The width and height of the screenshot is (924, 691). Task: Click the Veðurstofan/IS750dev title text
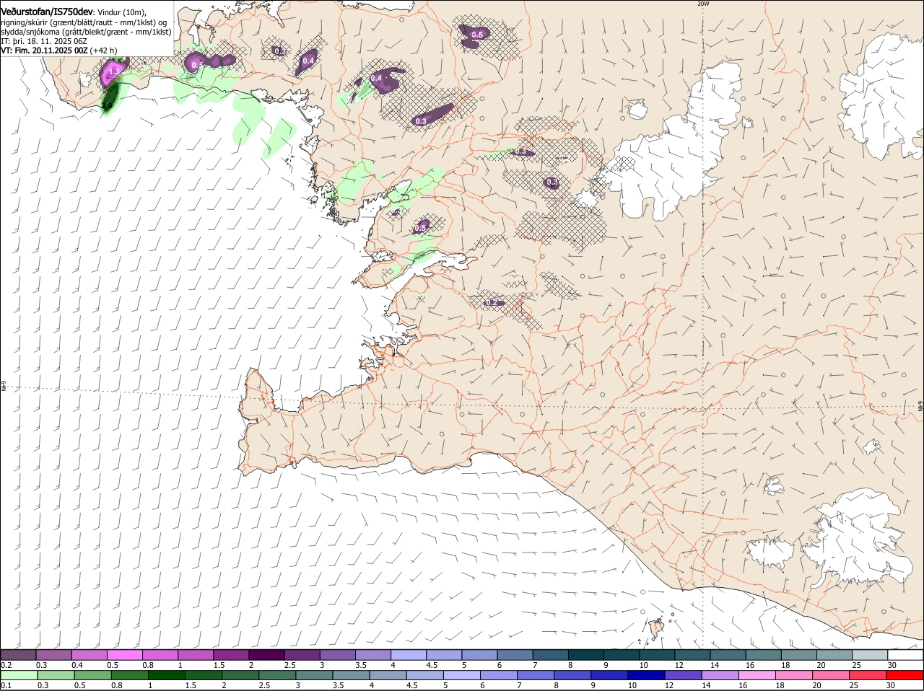pos(47,12)
